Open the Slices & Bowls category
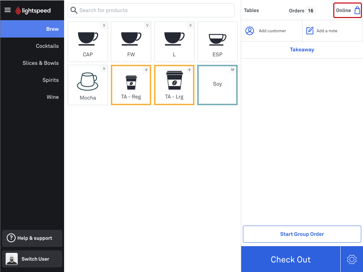Viewport: 363px width, 272px height. 40,63
